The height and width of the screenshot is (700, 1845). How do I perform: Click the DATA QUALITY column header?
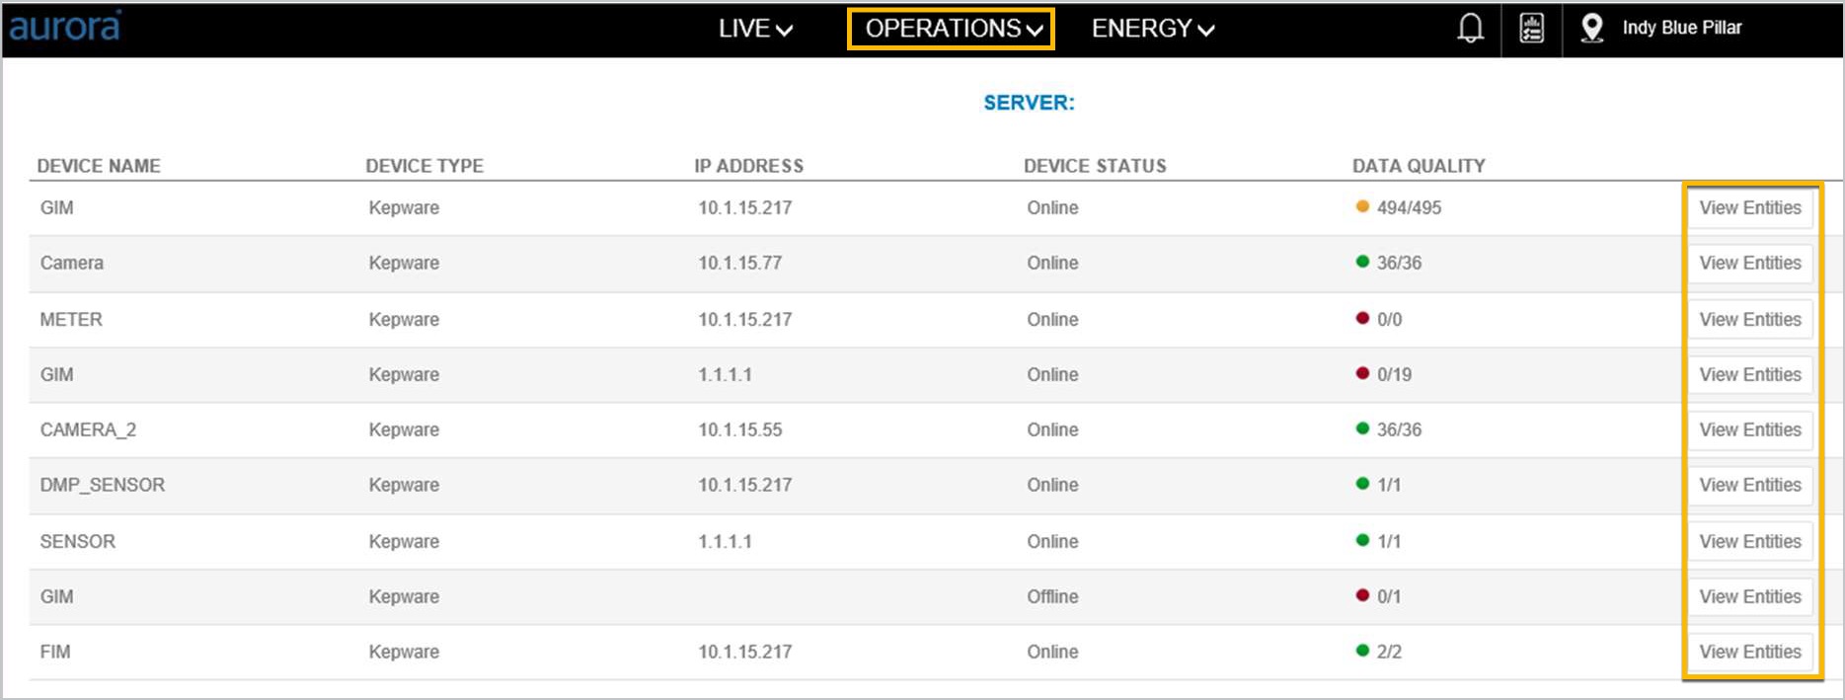[x=1419, y=166]
